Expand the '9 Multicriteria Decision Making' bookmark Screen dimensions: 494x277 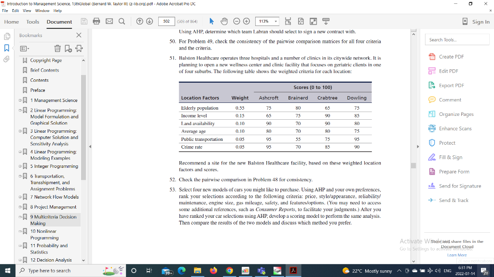tap(20, 216)
